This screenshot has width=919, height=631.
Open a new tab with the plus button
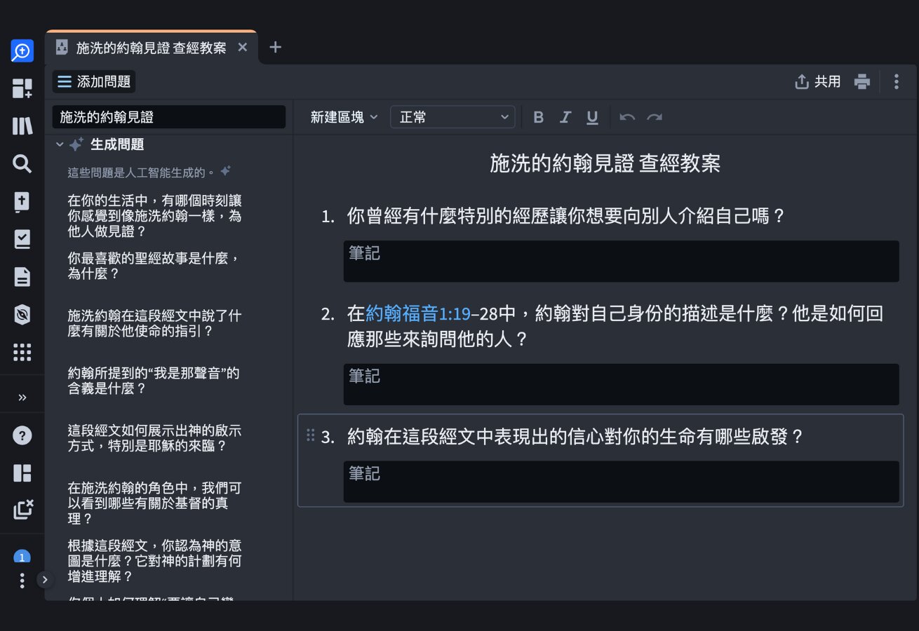tap(276, 47)
